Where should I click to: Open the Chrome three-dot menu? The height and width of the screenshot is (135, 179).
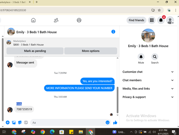176,10
